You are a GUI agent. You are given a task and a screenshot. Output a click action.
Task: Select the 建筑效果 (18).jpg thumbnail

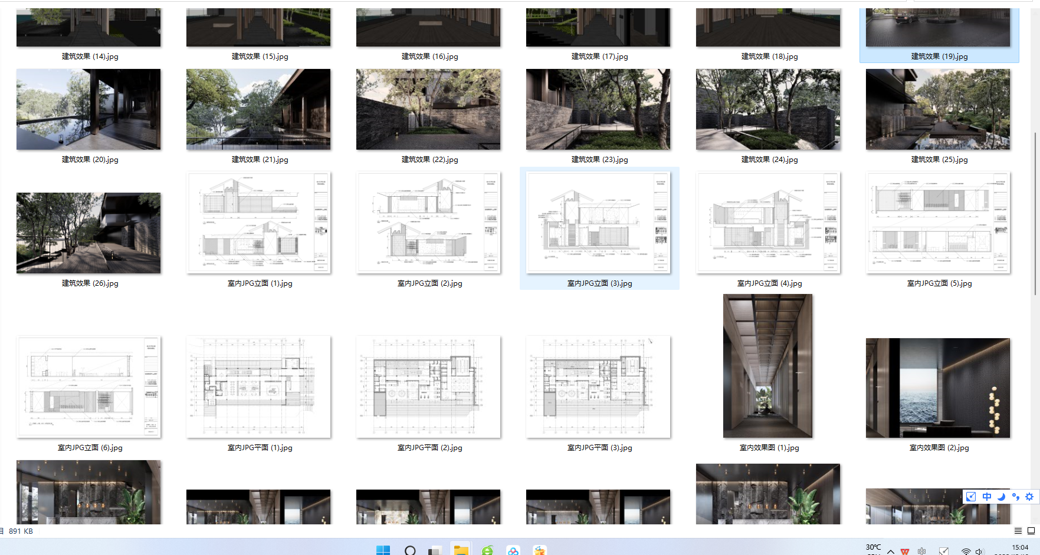click(x=768, y=27)
